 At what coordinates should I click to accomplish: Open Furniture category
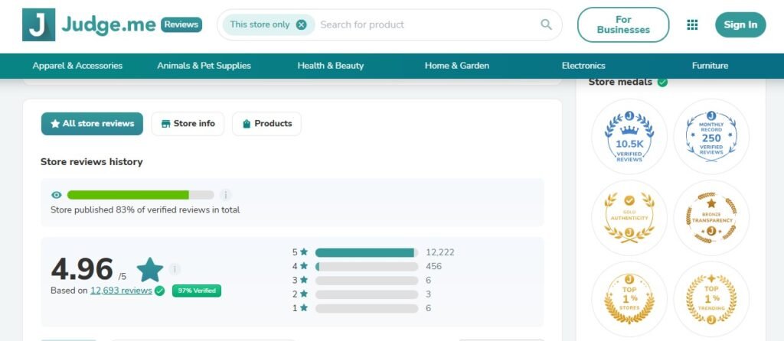[710, 66]
